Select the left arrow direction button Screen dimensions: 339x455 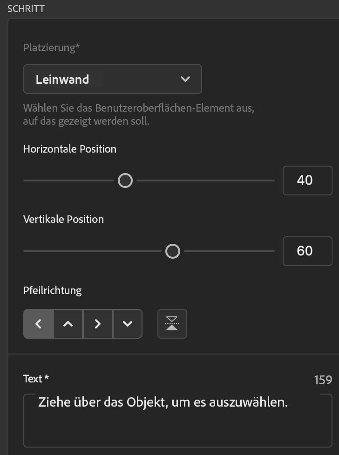(39, 324)
